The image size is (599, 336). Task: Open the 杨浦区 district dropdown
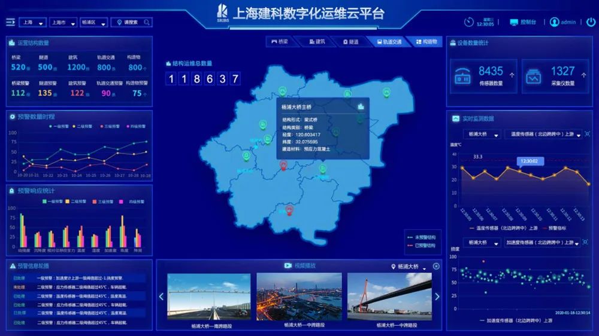[93, 23]
